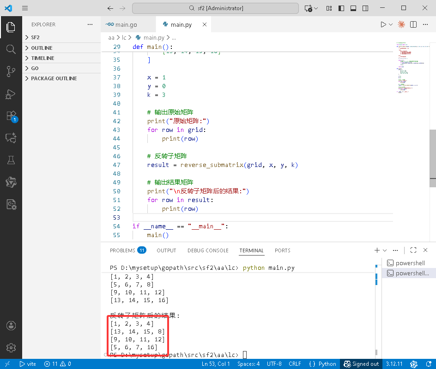The width and height of the screenshot is (436, 369).
Task: Open Run and Debug view
Action: click(11, 94)
